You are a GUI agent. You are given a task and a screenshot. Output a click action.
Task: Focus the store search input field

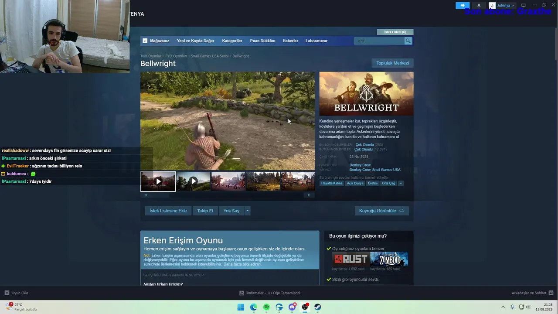pyautogui.click(x=379, y=41)
